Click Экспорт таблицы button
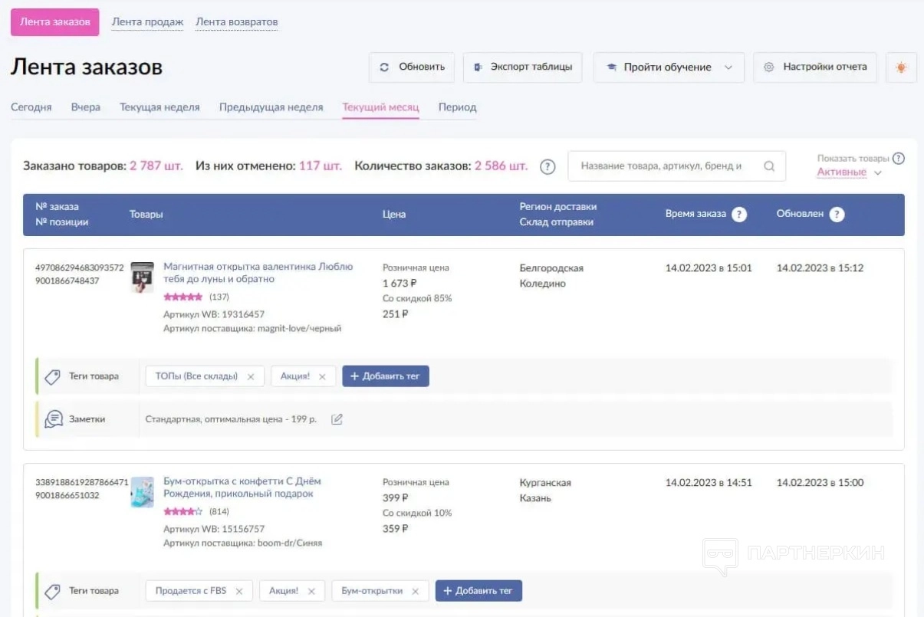This screenshot has height=617, width=924. click(523, 67)
